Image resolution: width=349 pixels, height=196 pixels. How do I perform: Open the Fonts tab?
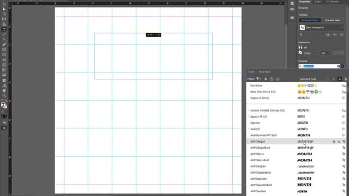point(251,72)
